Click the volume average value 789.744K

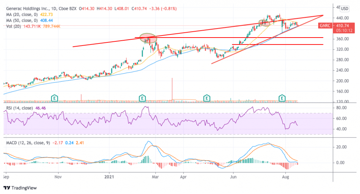click(x=52, y=26)
